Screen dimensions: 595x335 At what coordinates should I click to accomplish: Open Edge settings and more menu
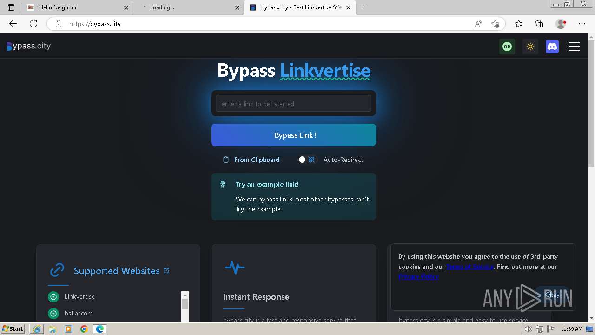[x=582, y=24]
